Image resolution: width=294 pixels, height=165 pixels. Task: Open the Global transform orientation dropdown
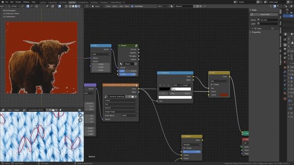(x=13, y=6)
